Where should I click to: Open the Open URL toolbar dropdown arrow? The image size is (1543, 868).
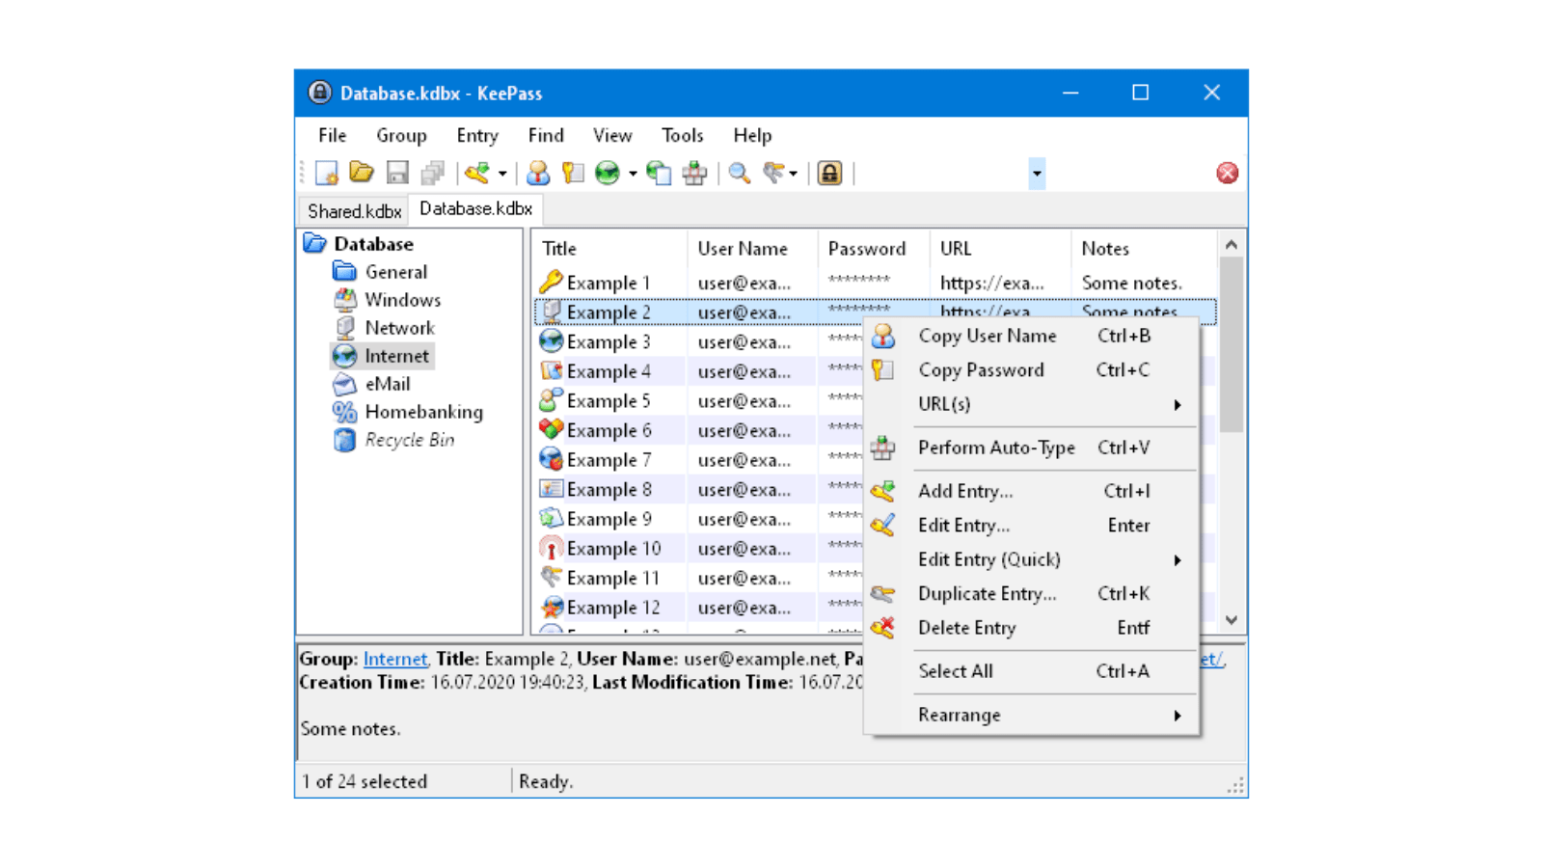(x=633, y=174)
